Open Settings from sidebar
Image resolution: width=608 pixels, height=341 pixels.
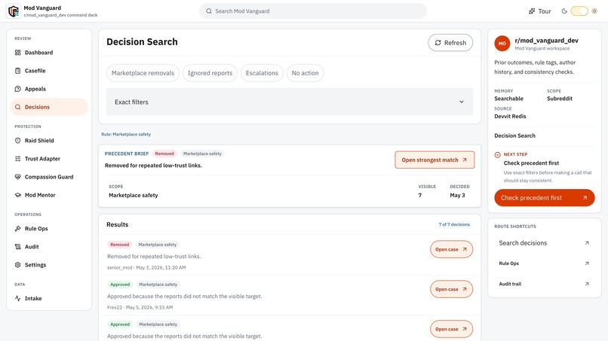pyautogui.click(x=49, y=265)
